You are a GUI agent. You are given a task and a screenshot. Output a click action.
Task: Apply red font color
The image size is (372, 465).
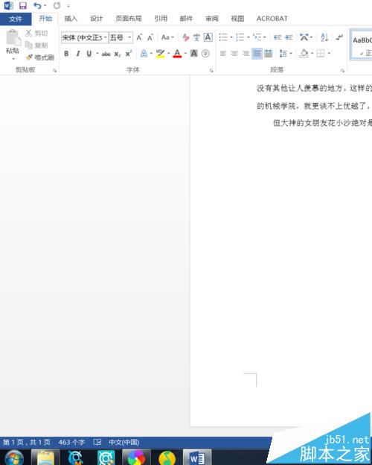click(x=177, y=54)
